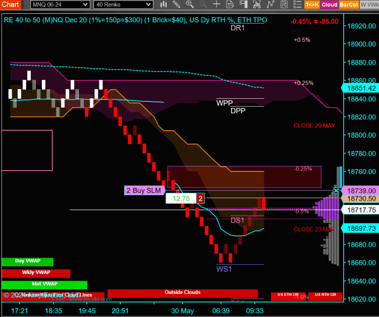Click the 18739.00 order price marker
The height and width of the screenshot is (317, 379).
(360, 191)
